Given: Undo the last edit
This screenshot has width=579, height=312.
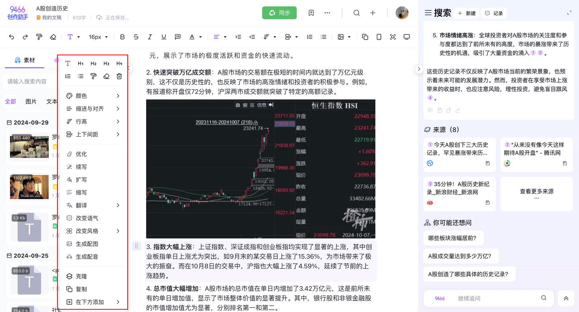Looking at the screenshot, I should [x=11, y=37].
